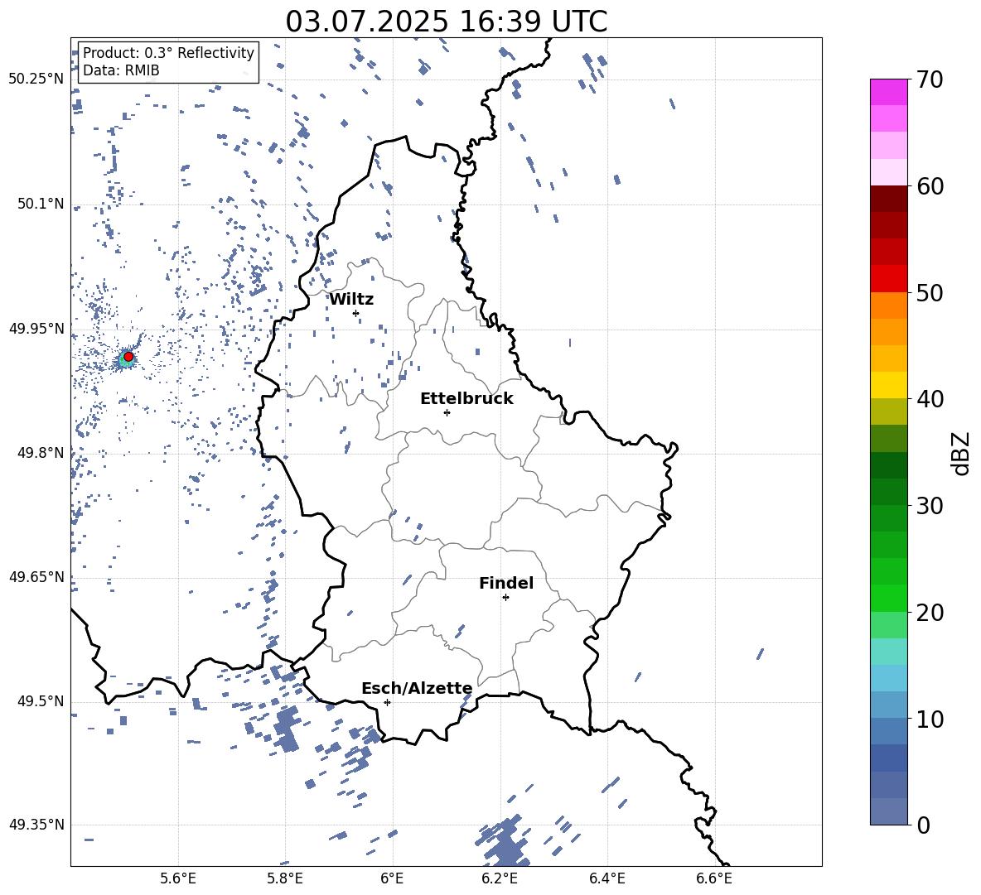The width and height of the screenshot is (981, 895).
Task: Click the colorbar tick value 0
Action: point(923,825)
